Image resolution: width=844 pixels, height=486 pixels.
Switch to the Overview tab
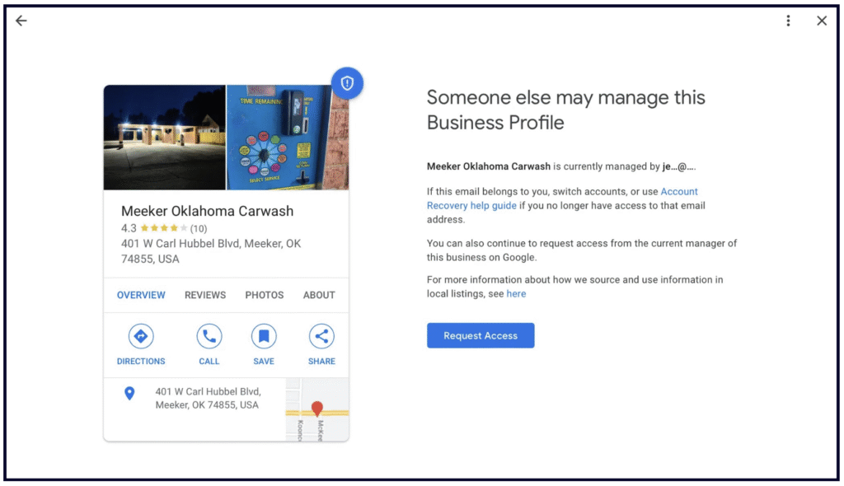[141, 295]
